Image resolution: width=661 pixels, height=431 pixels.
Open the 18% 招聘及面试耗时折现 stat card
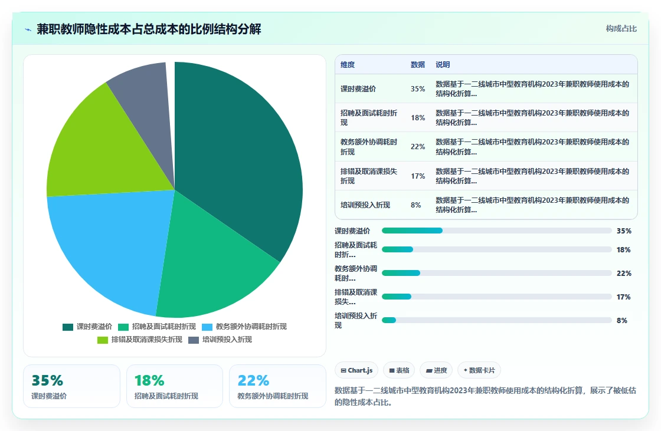tap(175, 386)
